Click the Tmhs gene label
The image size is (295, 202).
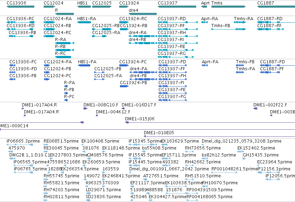coord(217,3)
